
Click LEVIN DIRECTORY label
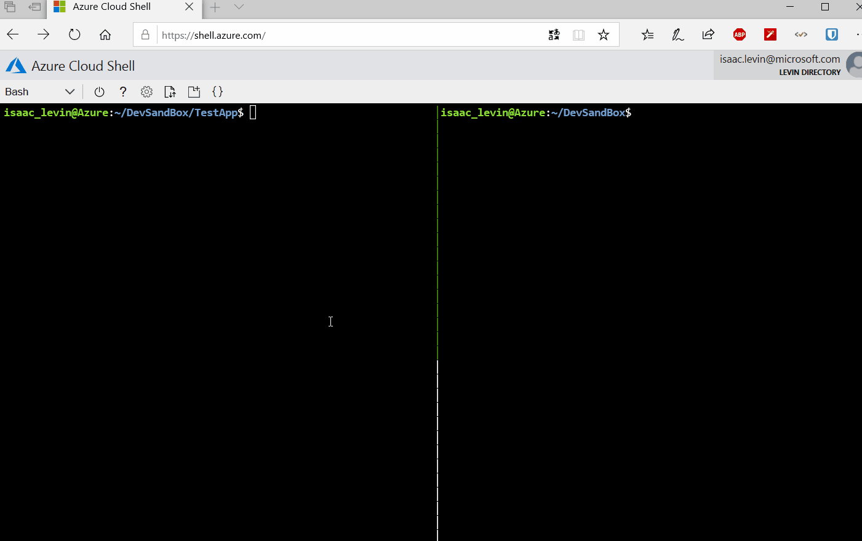(810, 73)
